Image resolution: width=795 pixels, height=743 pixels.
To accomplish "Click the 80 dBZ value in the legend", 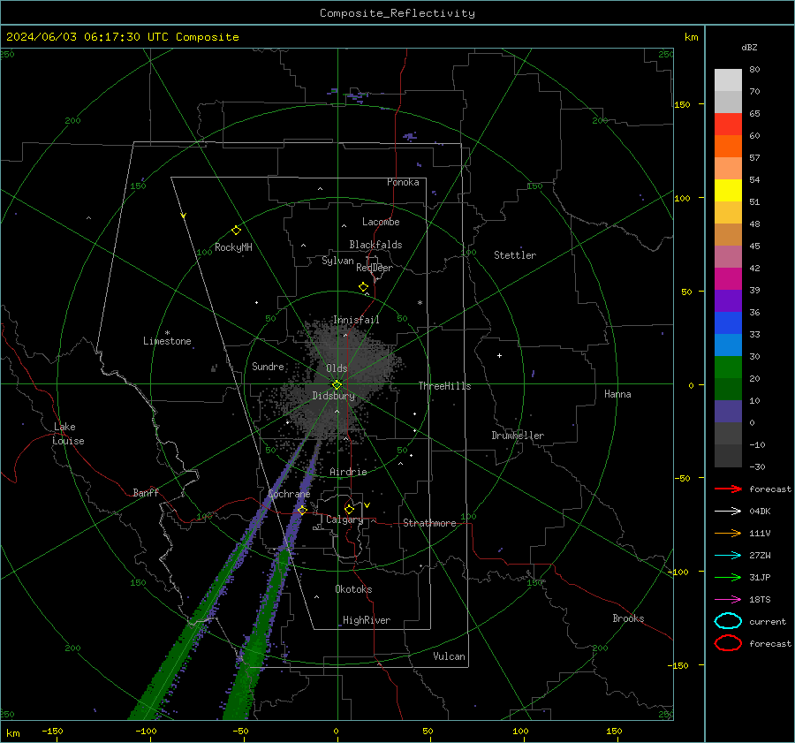I will [x=754, y=70].
